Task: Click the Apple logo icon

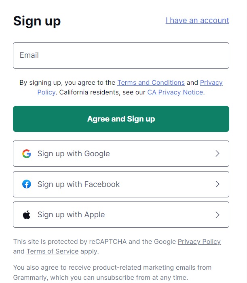Action: (27, 214)
